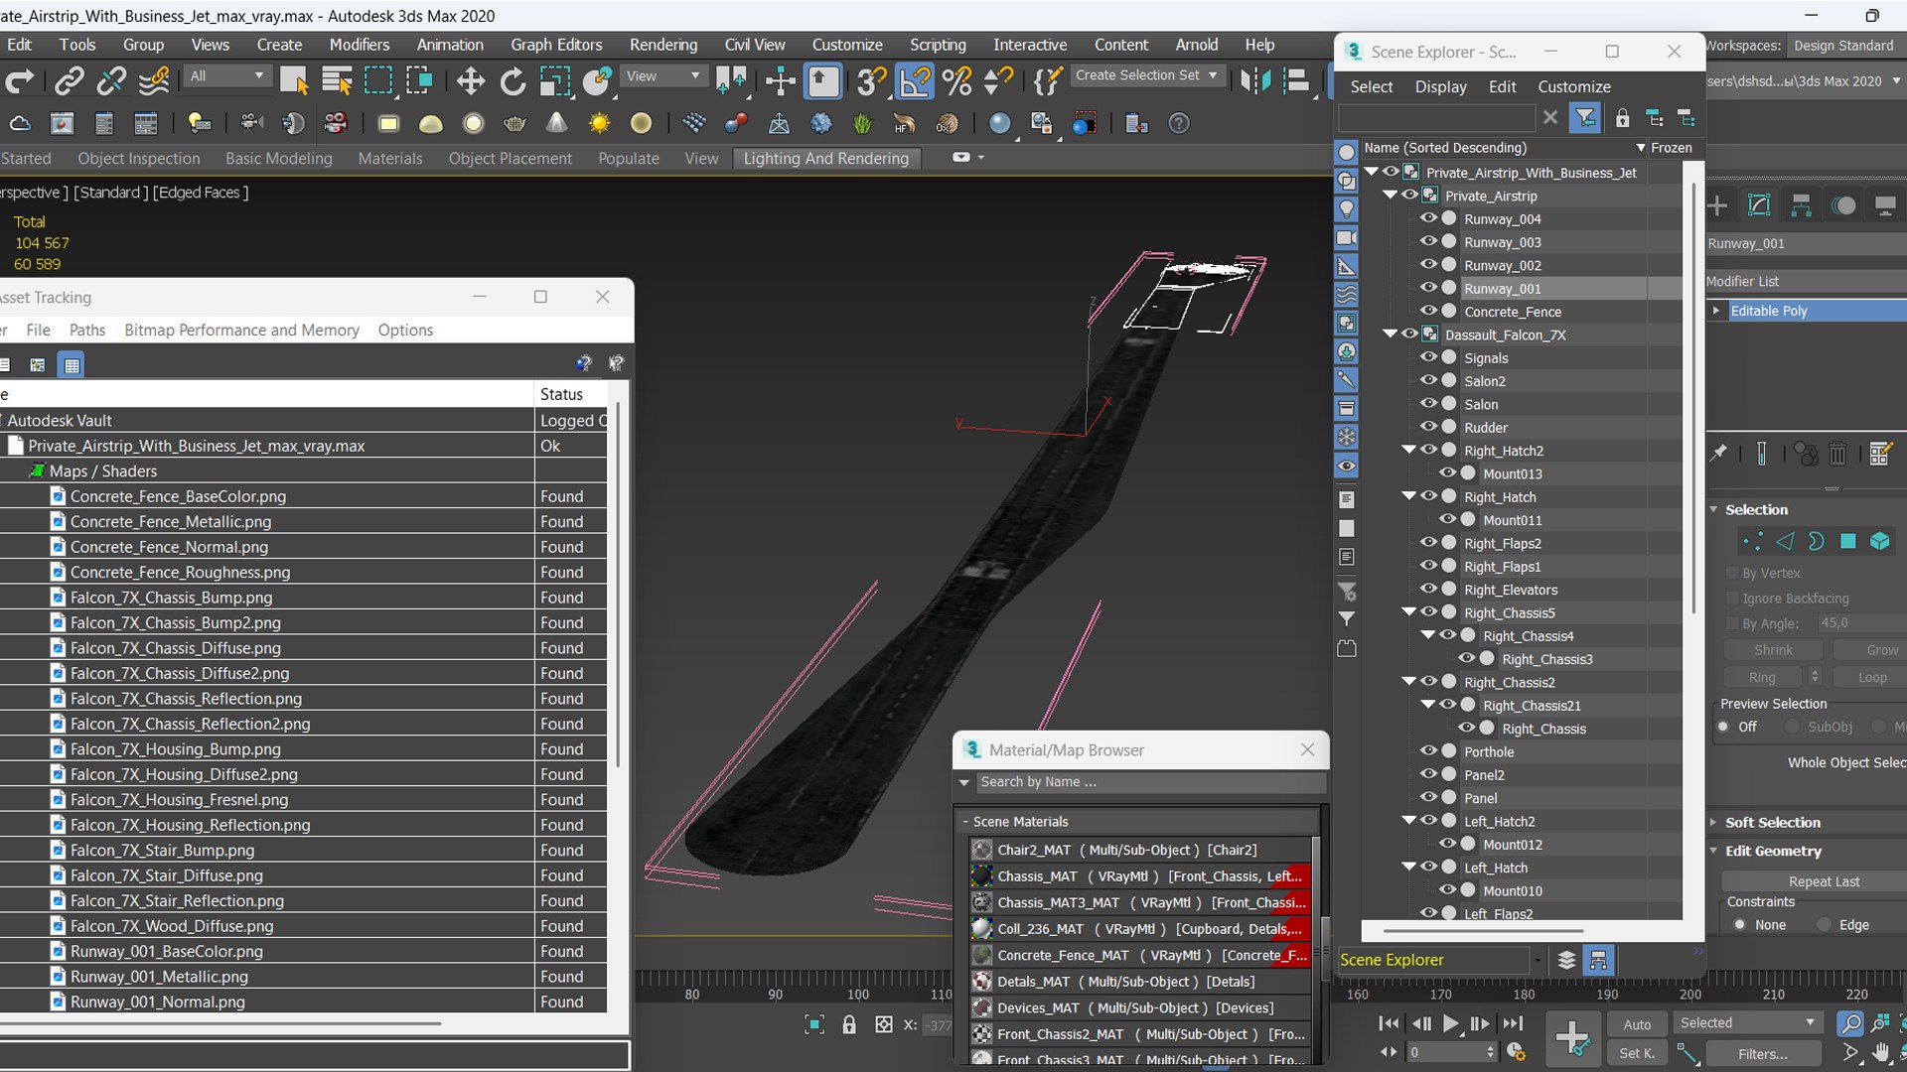Click the Loop selection button
The height and width of the screenshot is (1072, 1907).
pos(1872,677)
